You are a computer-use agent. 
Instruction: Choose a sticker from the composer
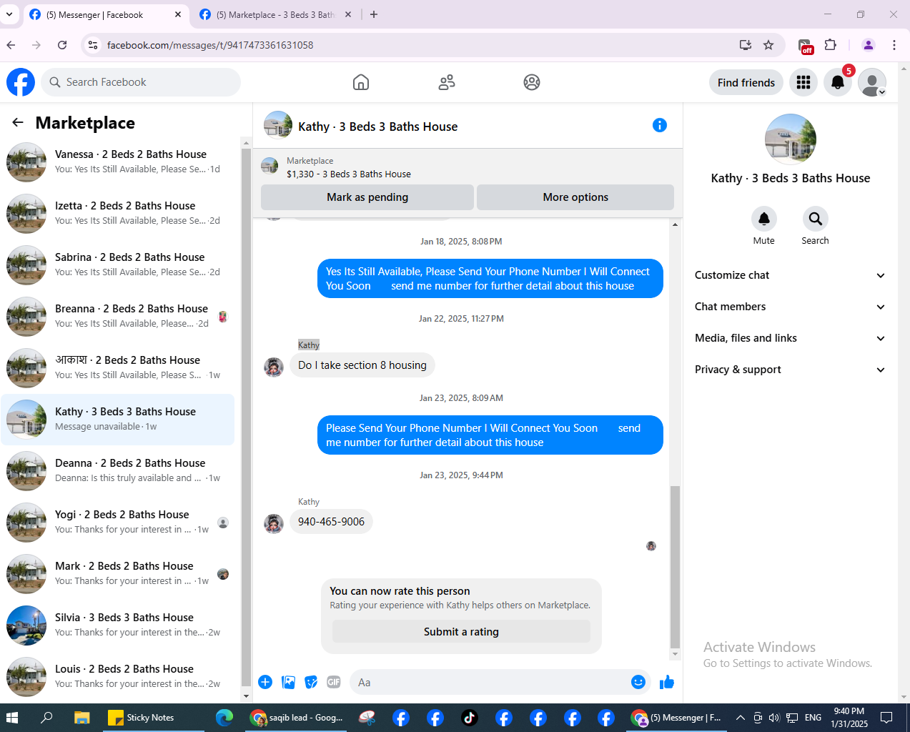point(311,682)
